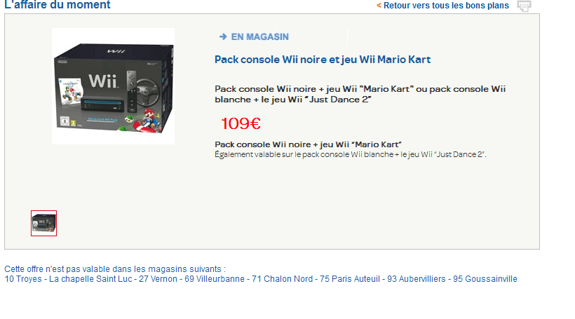Select the 27 Vernon store

tap(158, 279)
